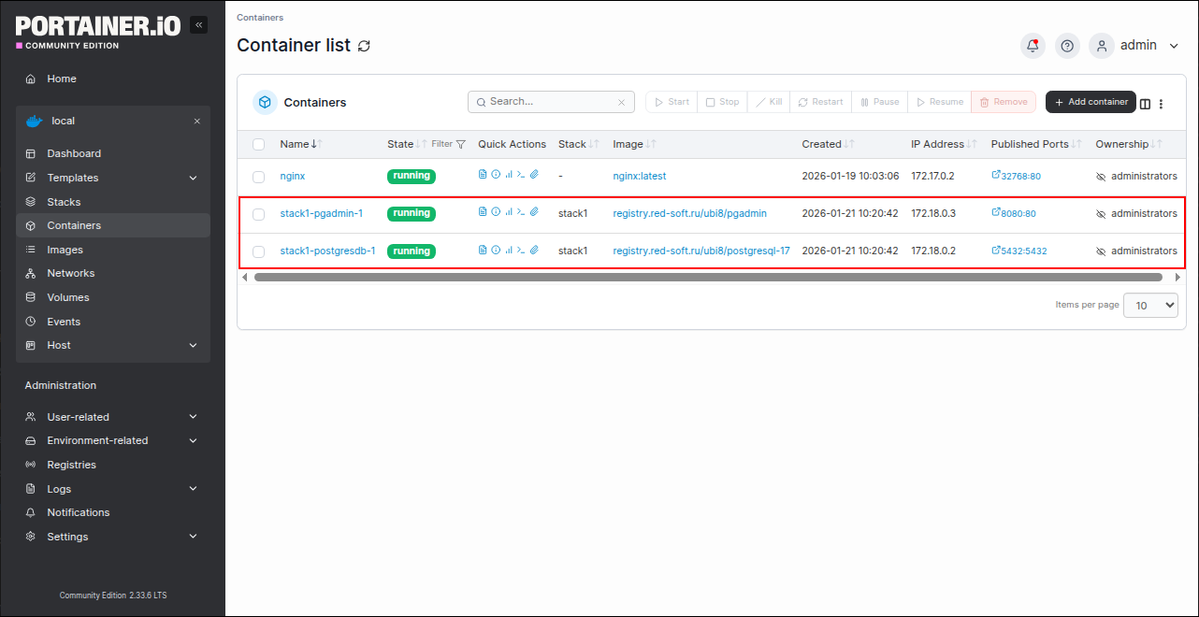This screenshot has height=617, width=1199.
Task: Open the Volumes sidebar page
Action: click(68, 297)
